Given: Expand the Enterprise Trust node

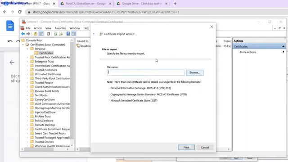Looking at the screenshot, I should pos(27,62).
